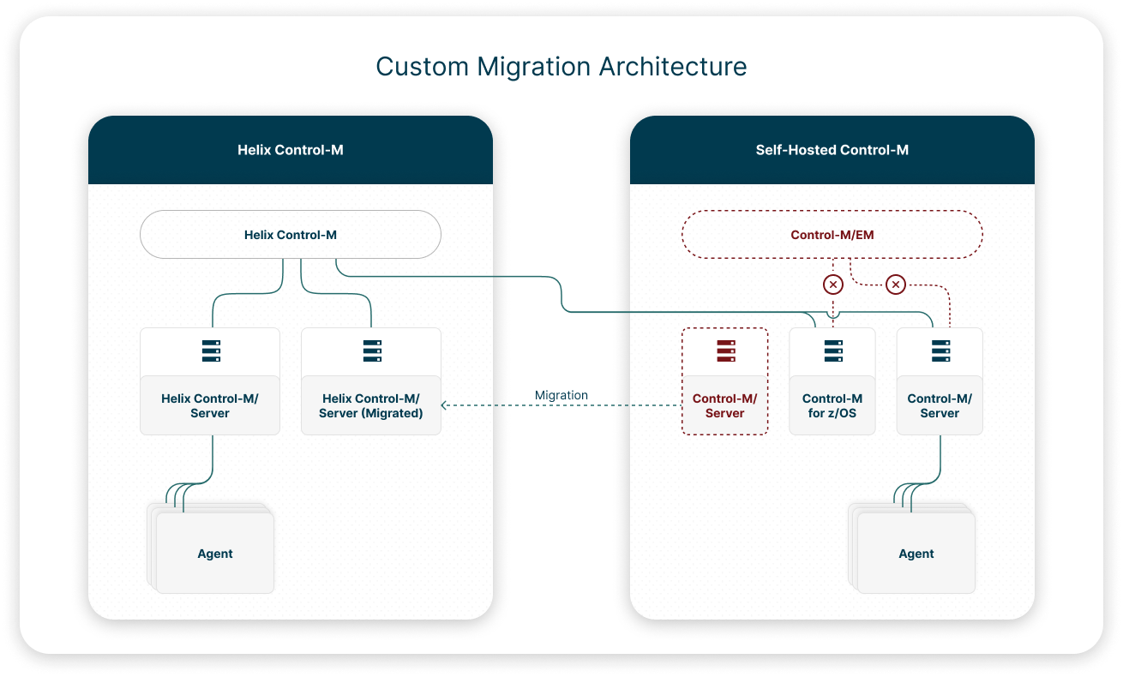The width and height of the screenshot is (1123, 677).
Task: Click Agent box under Self-Hosted Control-M panel
Action: click(x=916, y=554)
